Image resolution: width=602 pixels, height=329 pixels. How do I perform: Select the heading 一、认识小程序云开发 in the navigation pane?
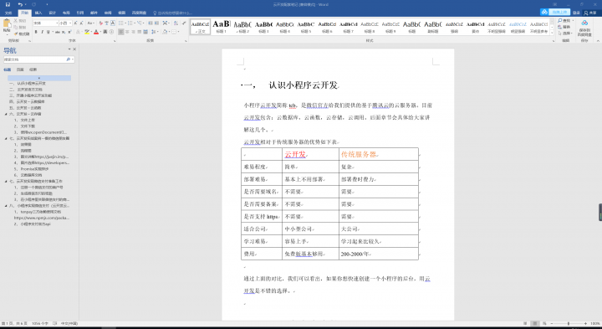click(28, 84)
